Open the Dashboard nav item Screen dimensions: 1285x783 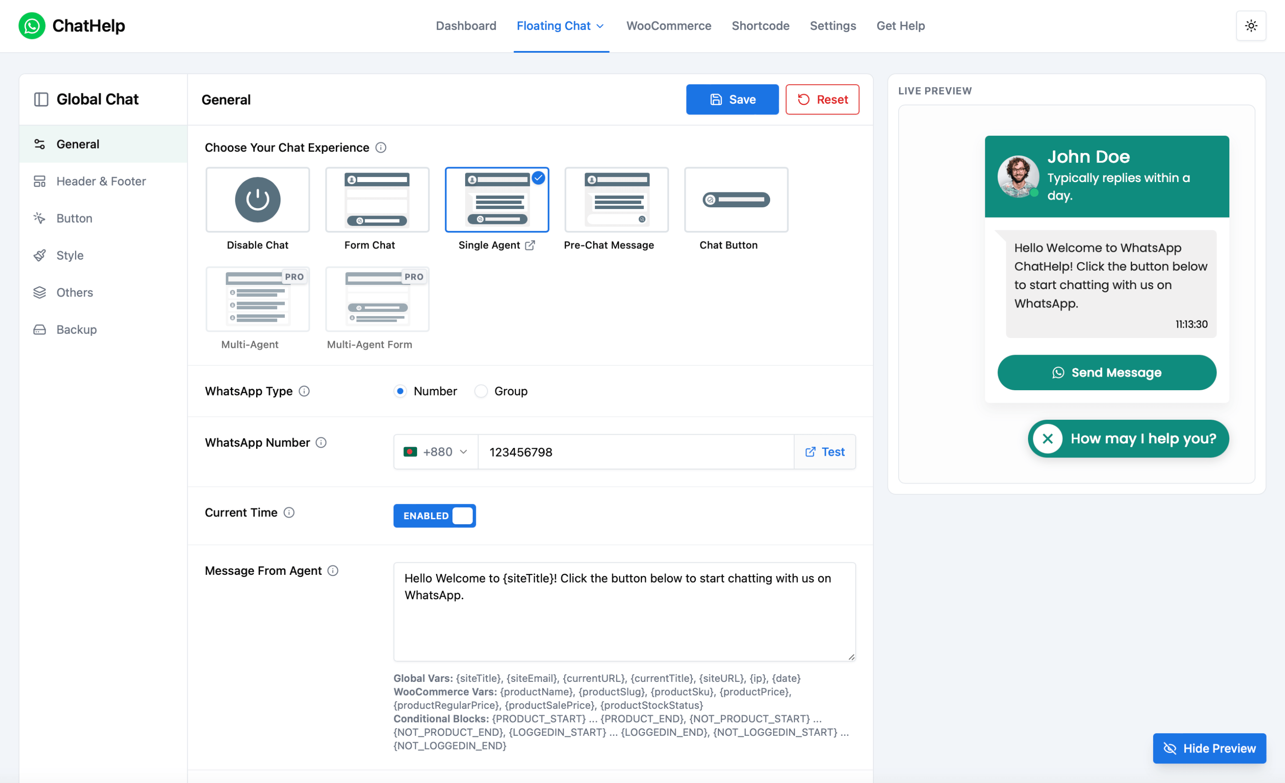click(x=466, y=26)
